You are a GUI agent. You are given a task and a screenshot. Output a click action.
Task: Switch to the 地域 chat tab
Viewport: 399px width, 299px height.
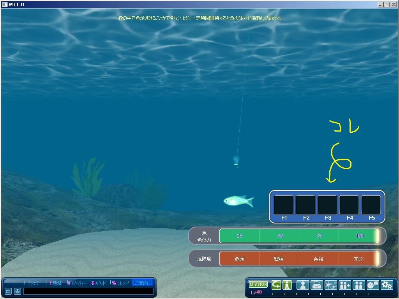coord(56,283)
